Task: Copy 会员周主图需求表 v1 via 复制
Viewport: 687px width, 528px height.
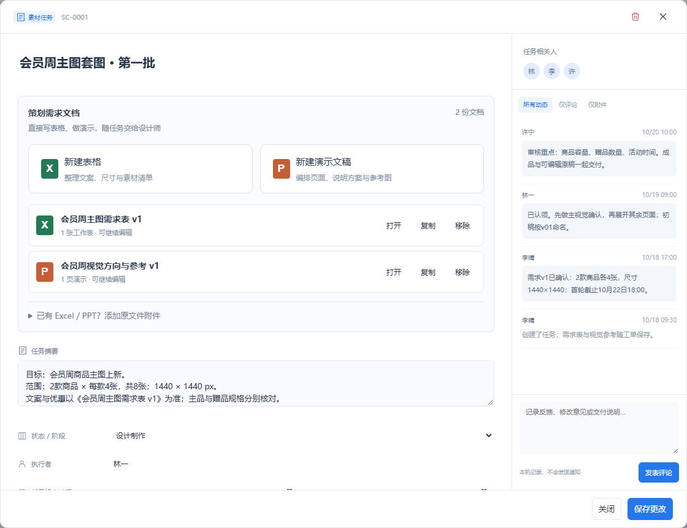Action: tap(428, 225)
